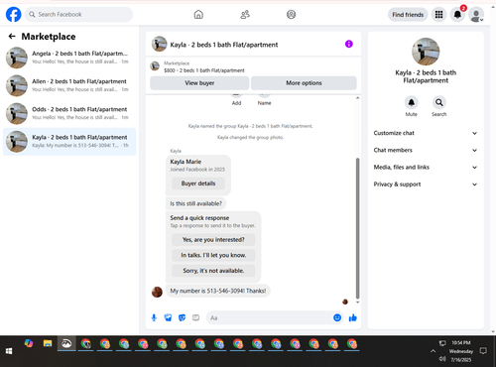Click the Buyer details button
The width and height of the screenshot is (496, 367).
coord(198,183)
